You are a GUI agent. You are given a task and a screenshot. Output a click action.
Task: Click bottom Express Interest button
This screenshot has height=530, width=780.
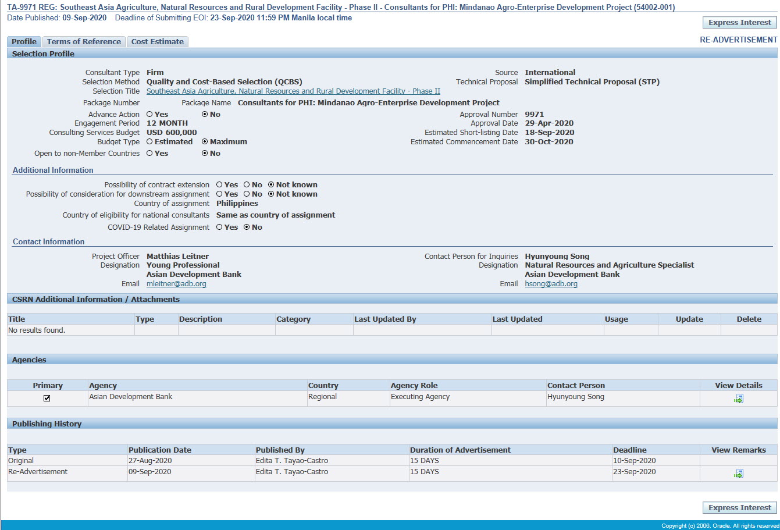click(x=740, y=508)
